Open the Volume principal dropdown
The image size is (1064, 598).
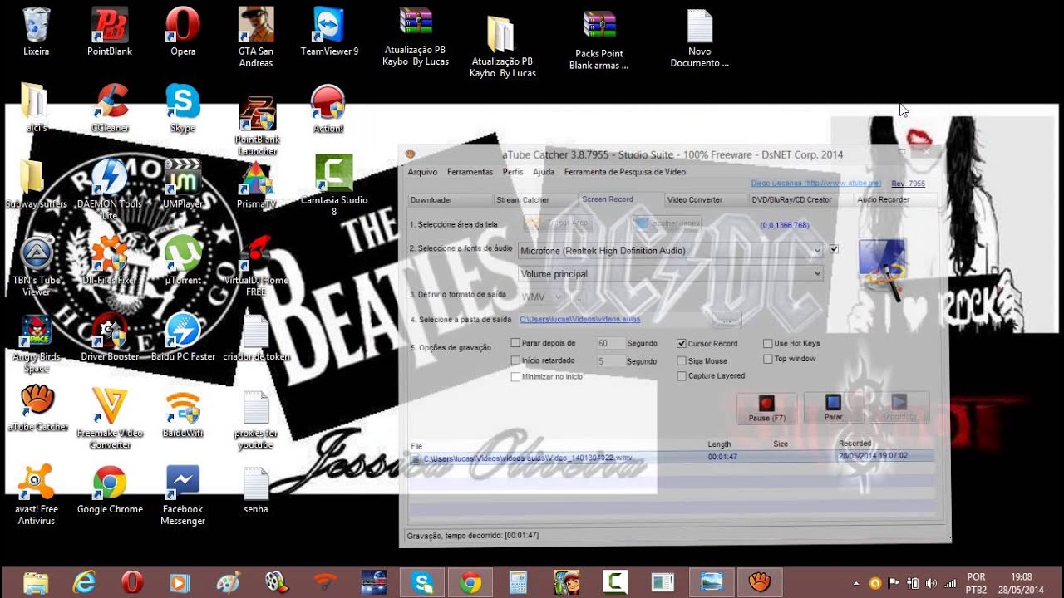[x=818, y=273]
